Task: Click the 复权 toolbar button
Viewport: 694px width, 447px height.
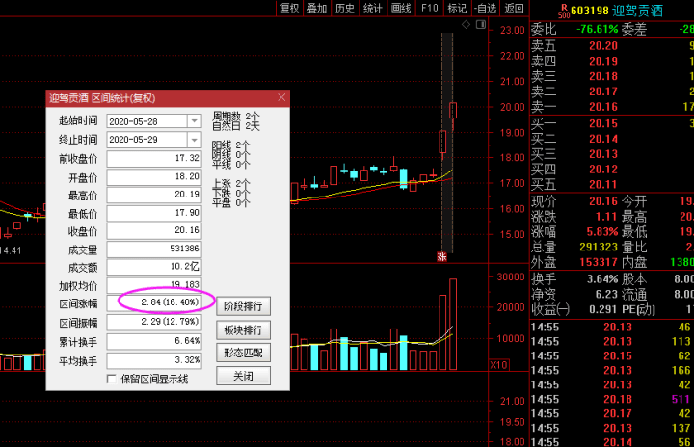Action: point(290,8)
